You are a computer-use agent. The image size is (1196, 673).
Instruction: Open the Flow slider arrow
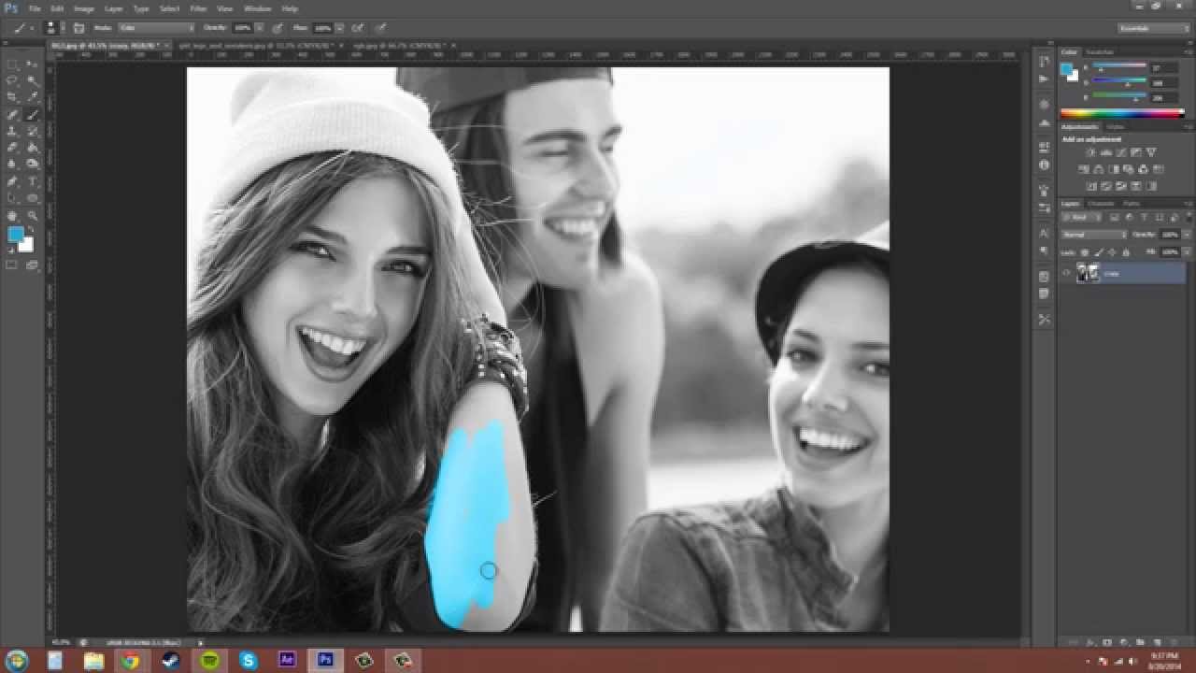click(338, 28)
